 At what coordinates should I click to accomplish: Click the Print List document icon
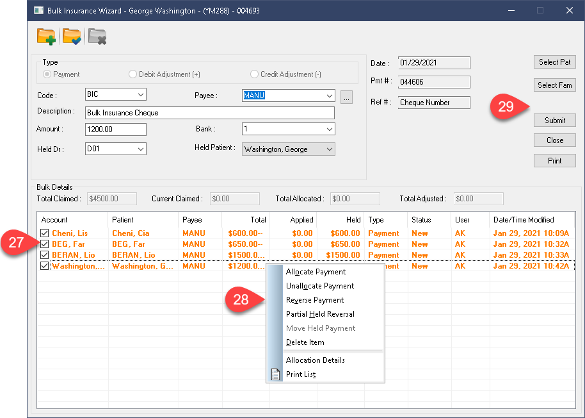275,374
